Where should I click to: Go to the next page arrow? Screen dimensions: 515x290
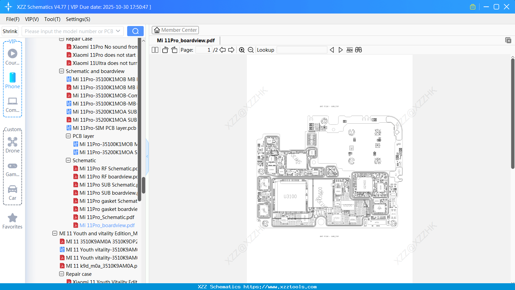pyautogui.click(x=231, y=50)
